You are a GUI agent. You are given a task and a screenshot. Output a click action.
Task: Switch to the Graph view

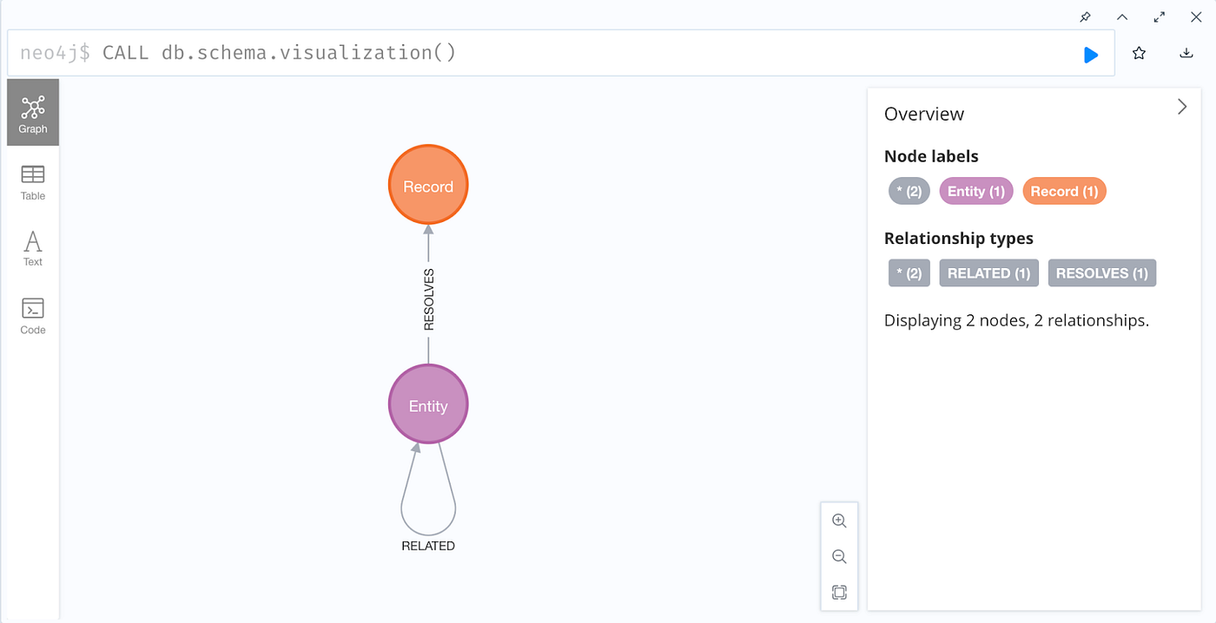(33, 113)
